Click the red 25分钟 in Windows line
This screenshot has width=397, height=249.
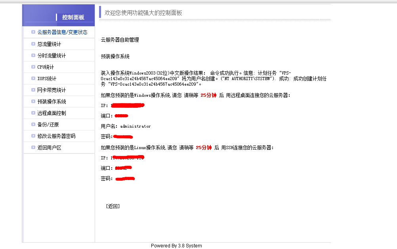point(208,95)
